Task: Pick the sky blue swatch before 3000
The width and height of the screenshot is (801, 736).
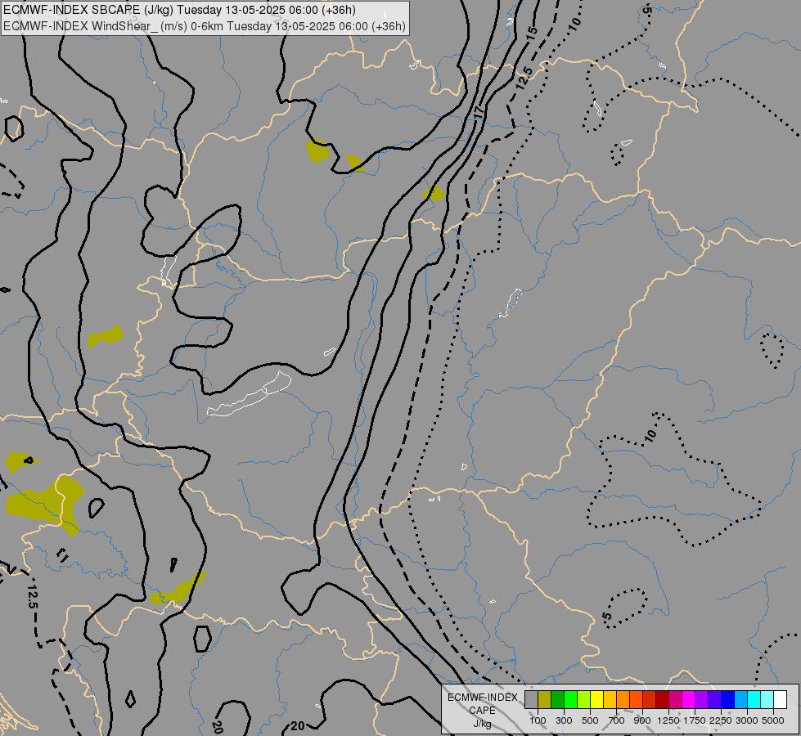Action: click(x=740, y=699)
